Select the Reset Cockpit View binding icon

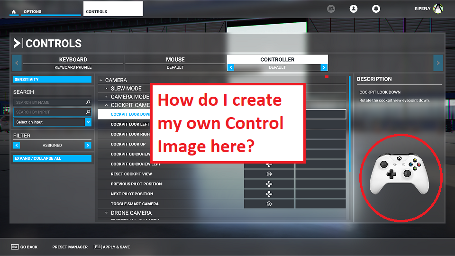[269, 174]
